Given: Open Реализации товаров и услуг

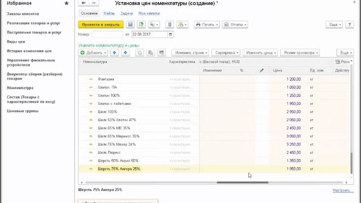Looking at the screenshot, I should (33, 23).
